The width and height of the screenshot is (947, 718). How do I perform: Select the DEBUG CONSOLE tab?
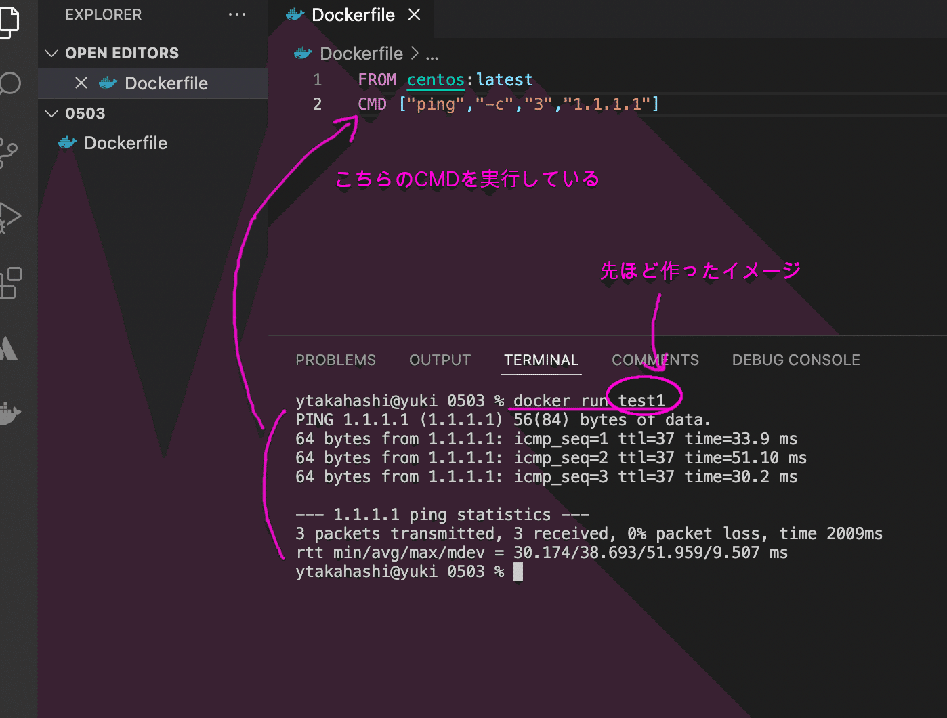pyautogui.click(x=795, y=360)
